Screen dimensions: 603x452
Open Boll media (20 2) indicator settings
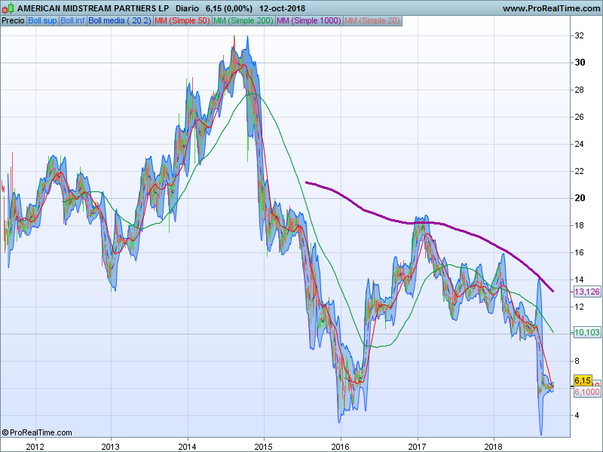tap(120, 21)
